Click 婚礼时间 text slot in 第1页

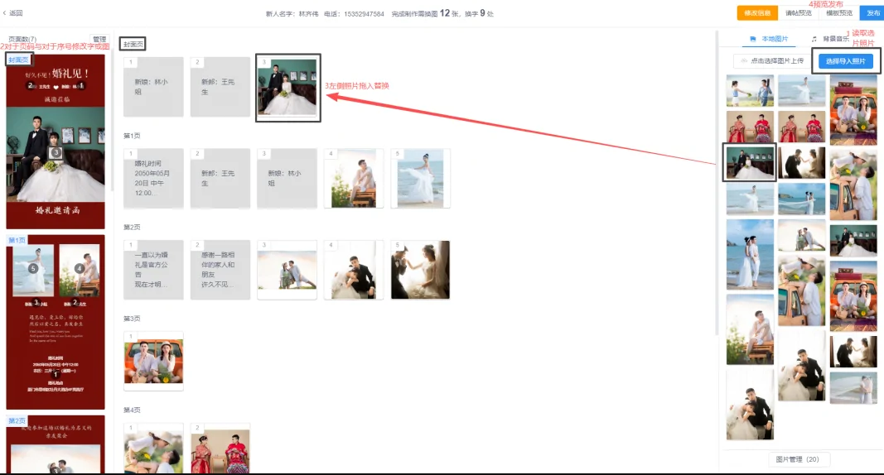153,179
